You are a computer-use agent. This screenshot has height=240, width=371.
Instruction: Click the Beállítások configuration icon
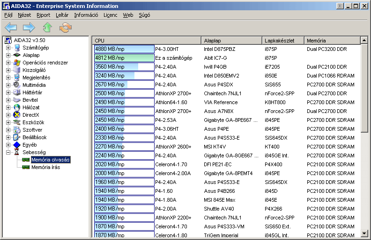click(x=17, y=137)
